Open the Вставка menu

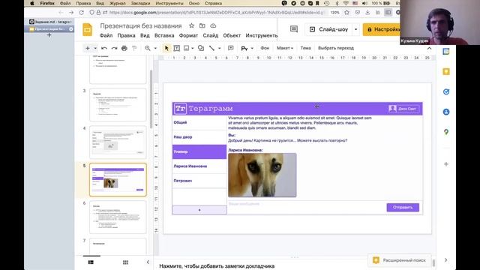[x=164, y=35]
